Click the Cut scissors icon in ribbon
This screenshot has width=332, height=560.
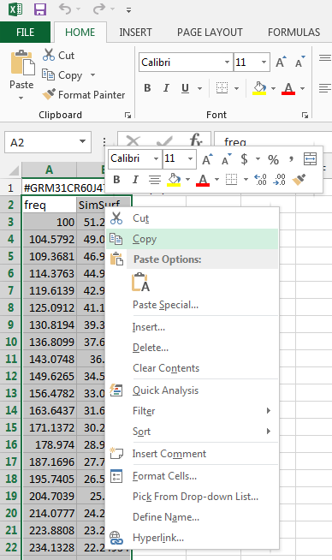pyautogui.click(x=49, y=55)
